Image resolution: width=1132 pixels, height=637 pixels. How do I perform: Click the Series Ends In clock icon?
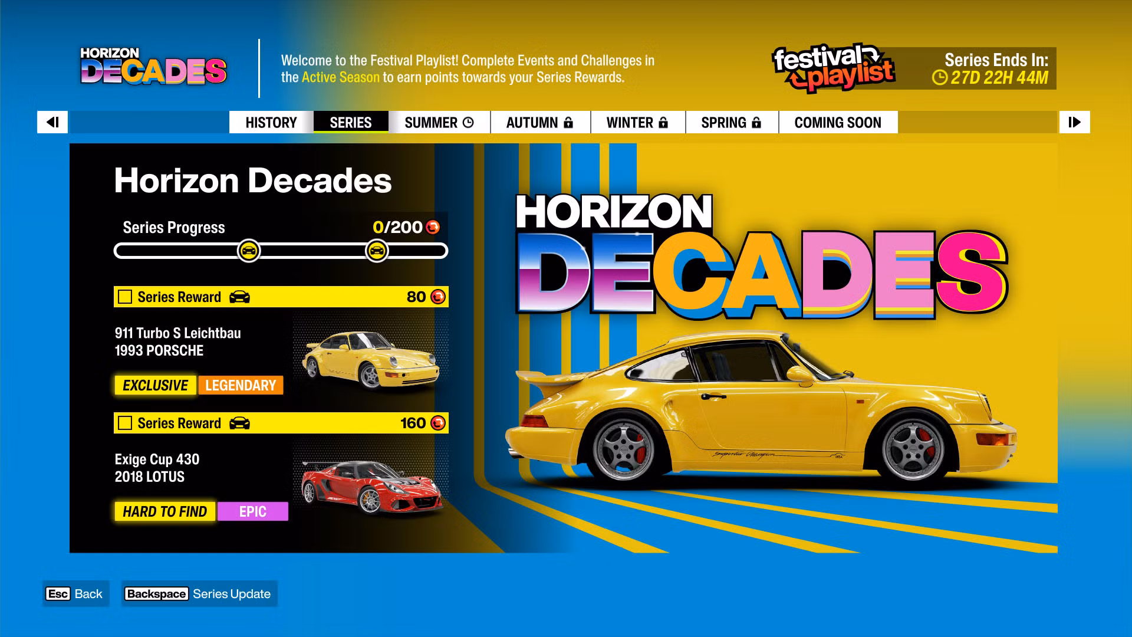pyautogui.click(x=940, y=77)
